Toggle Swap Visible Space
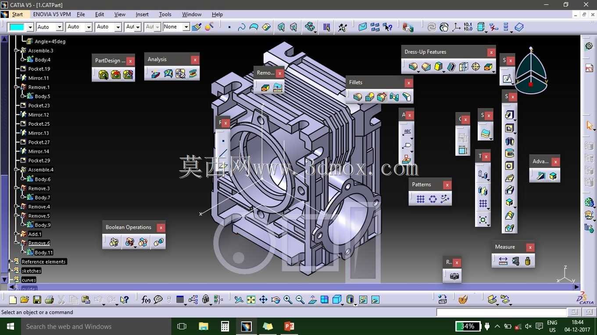 (x=375, y=300)
